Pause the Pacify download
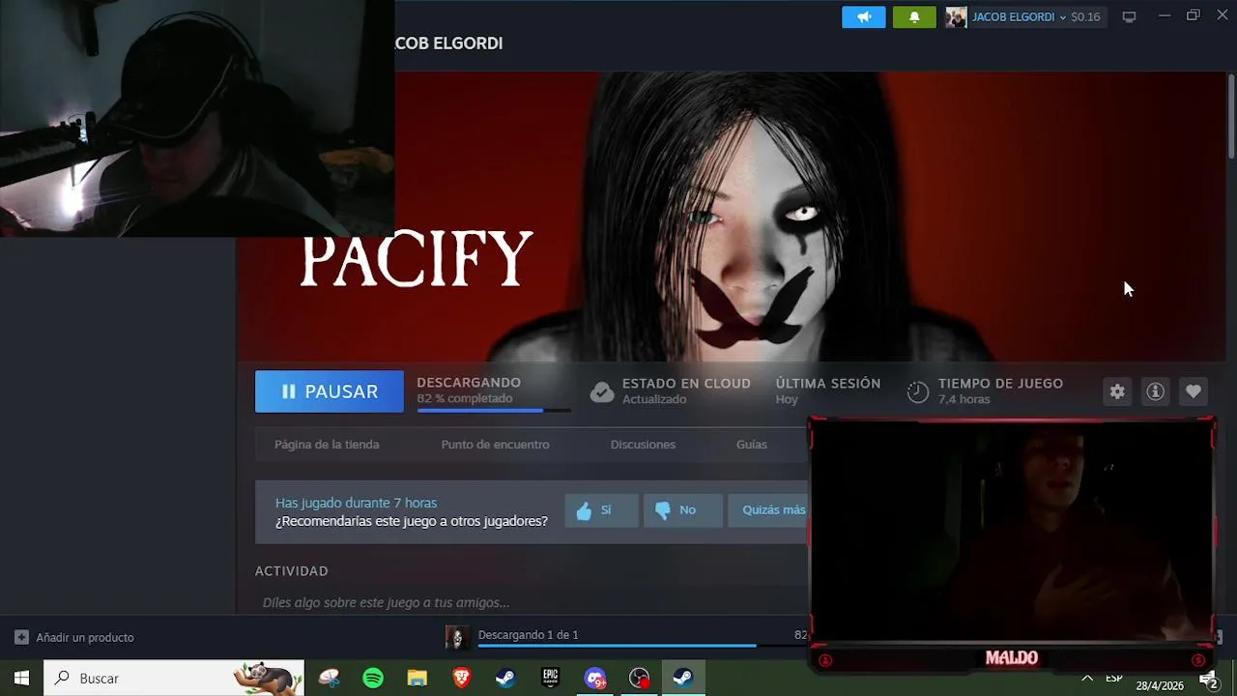Viewport: 1237px width, 696px height. pos(330,391)
